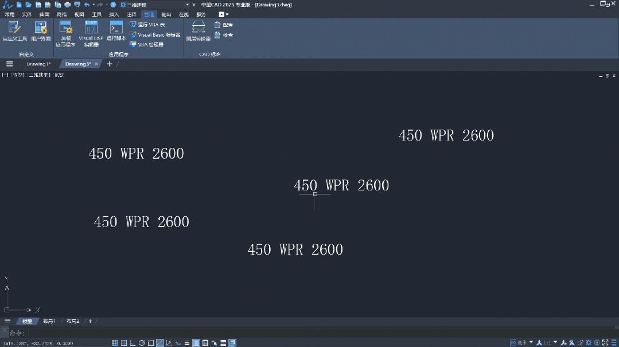
Task: Click the print icon in quick access toolbar
Action: point(67,5)
